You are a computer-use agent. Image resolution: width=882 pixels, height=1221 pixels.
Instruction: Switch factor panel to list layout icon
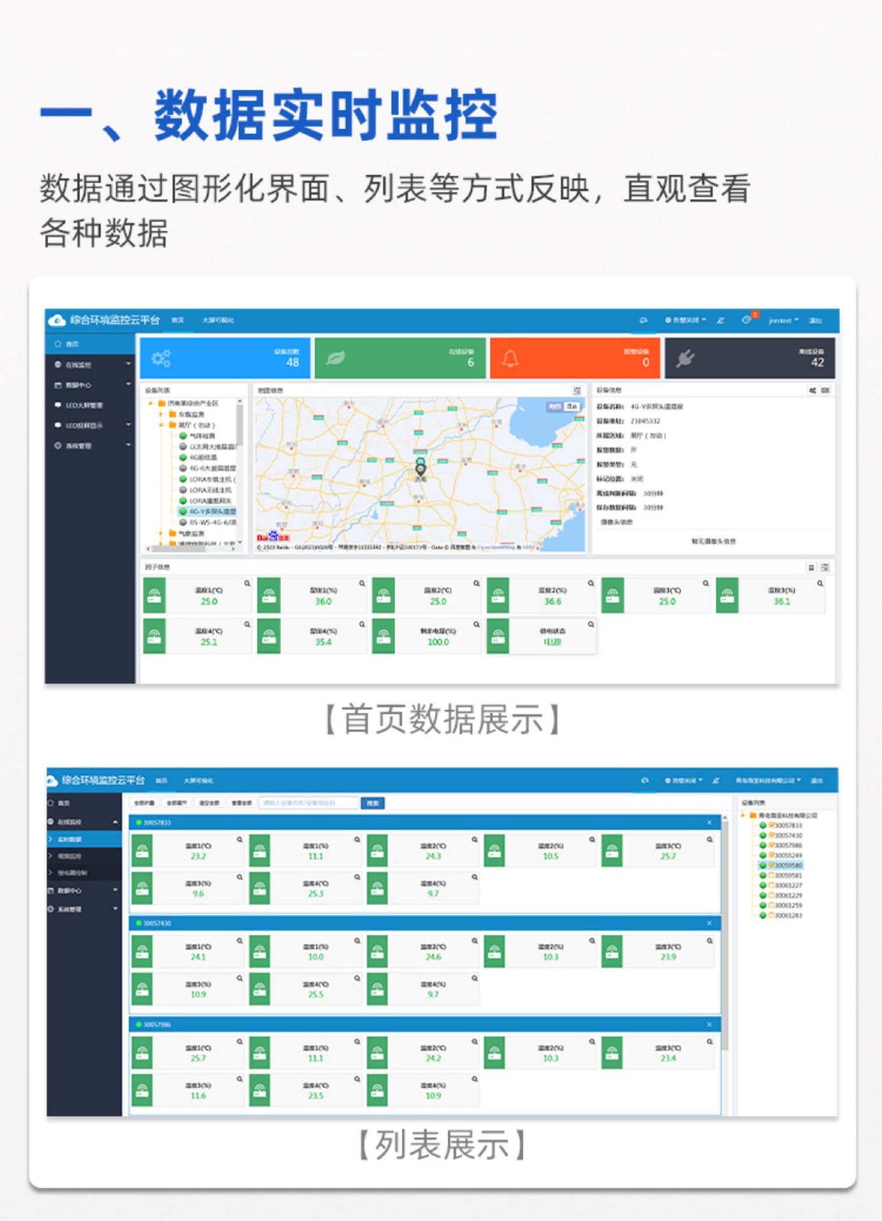(811, 567)
